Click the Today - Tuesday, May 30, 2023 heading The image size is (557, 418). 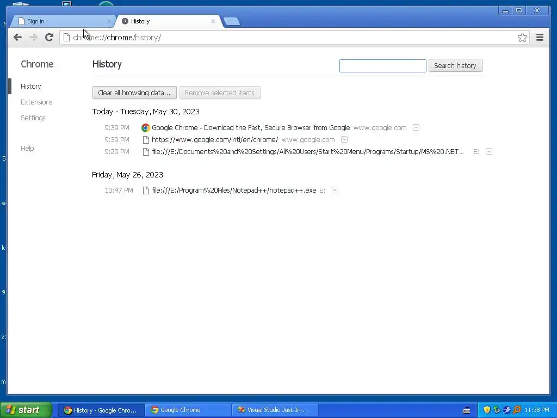[146, 112]
